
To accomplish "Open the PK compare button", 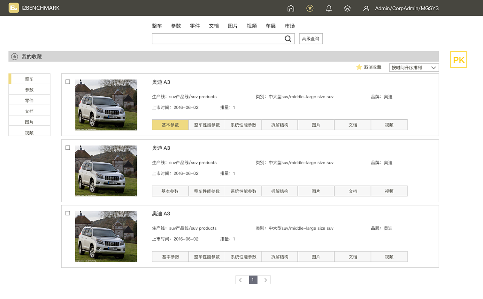I will pyautogui.click(x=458, y=60).
